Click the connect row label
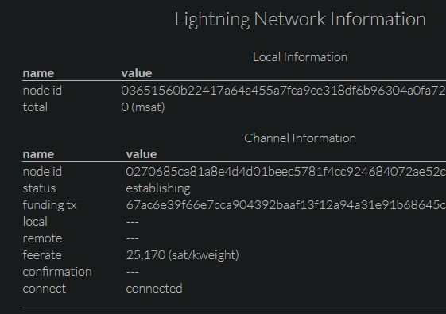446x314 pixels. point(45,289)
